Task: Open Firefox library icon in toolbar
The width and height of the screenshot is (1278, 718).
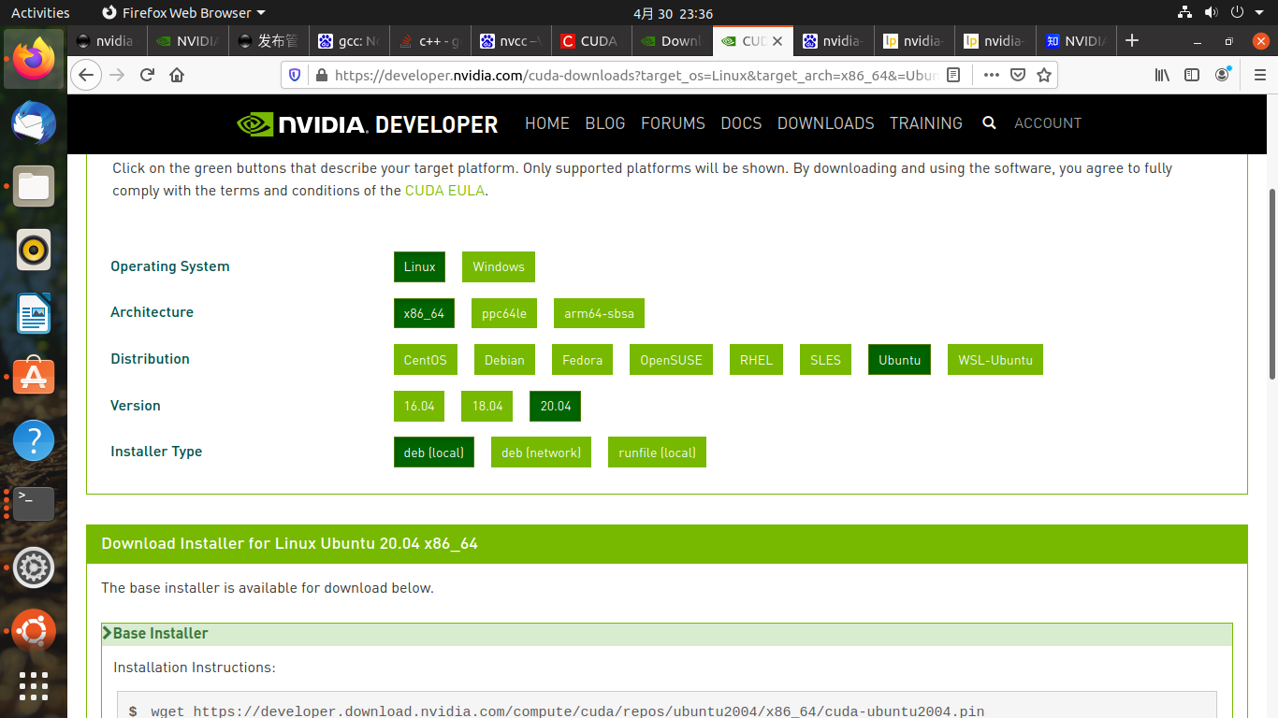Action: coord(1162,76)
